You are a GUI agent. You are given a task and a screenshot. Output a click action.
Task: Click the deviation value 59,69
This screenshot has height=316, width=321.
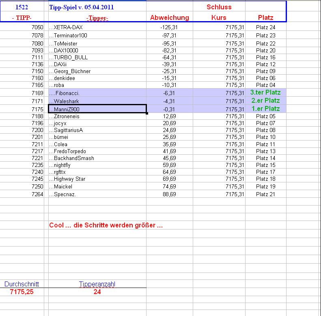point(169,165)
